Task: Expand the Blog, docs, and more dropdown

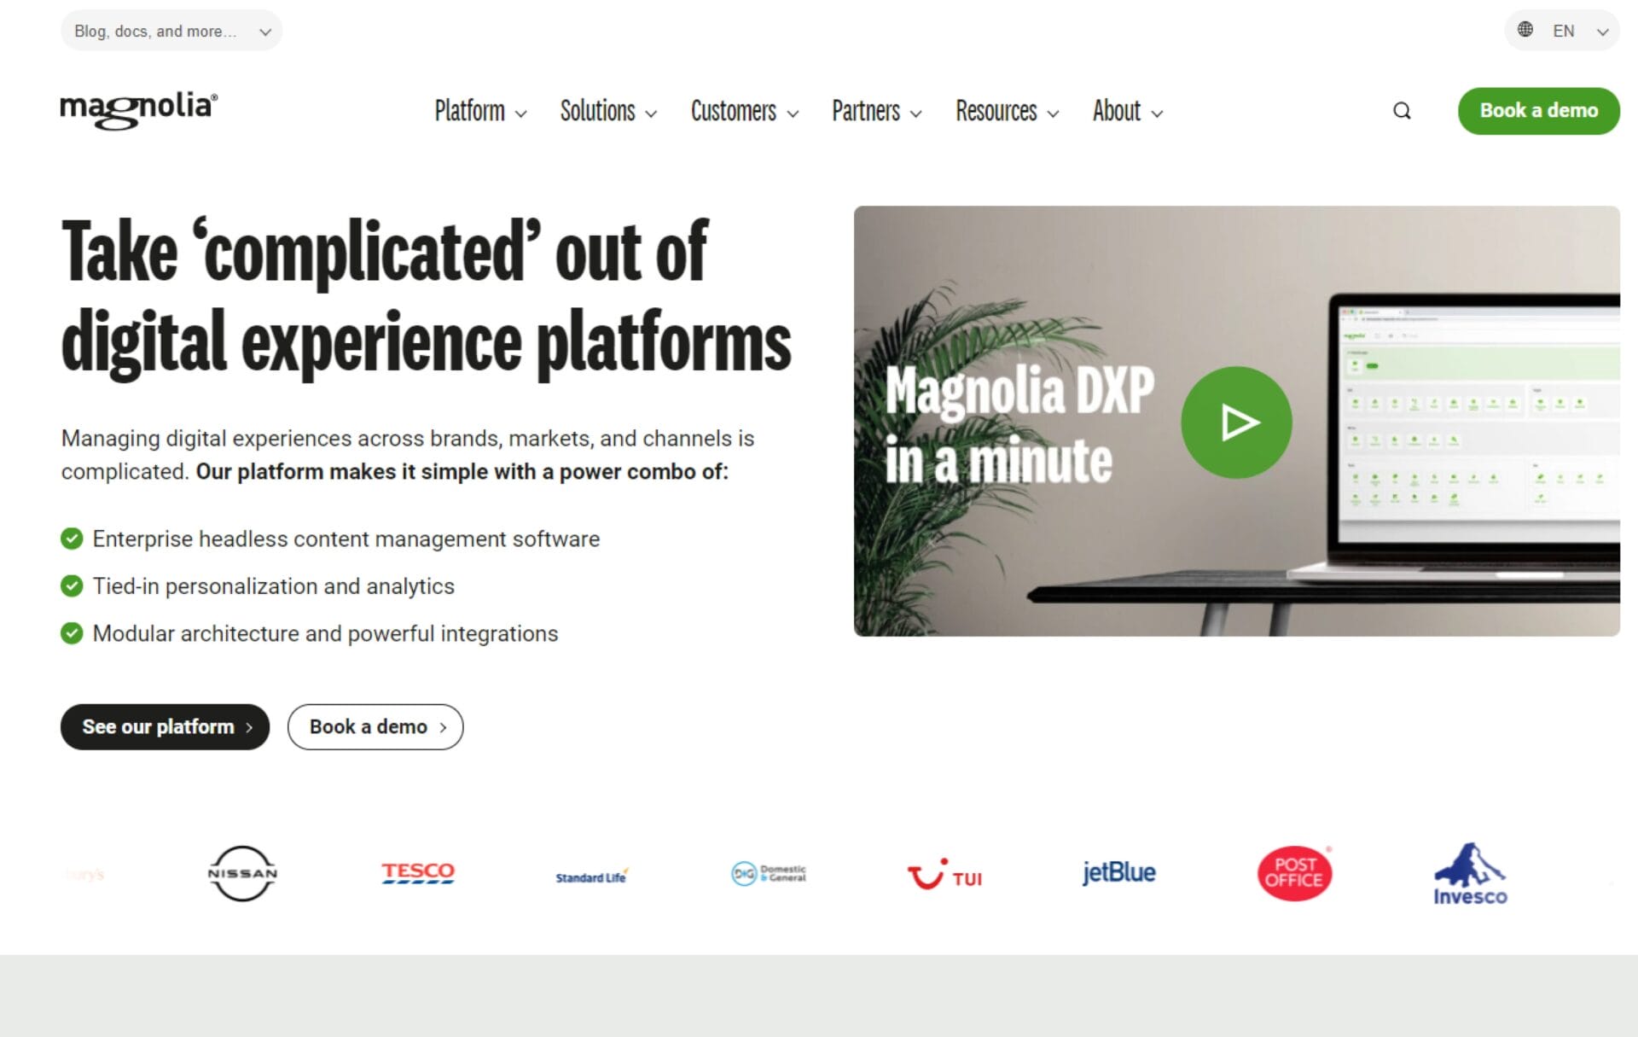Action: tap(171, 31)
